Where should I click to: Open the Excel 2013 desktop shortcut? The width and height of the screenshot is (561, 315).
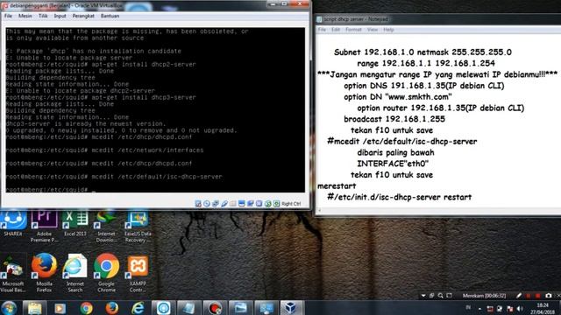tap(75, 223)
